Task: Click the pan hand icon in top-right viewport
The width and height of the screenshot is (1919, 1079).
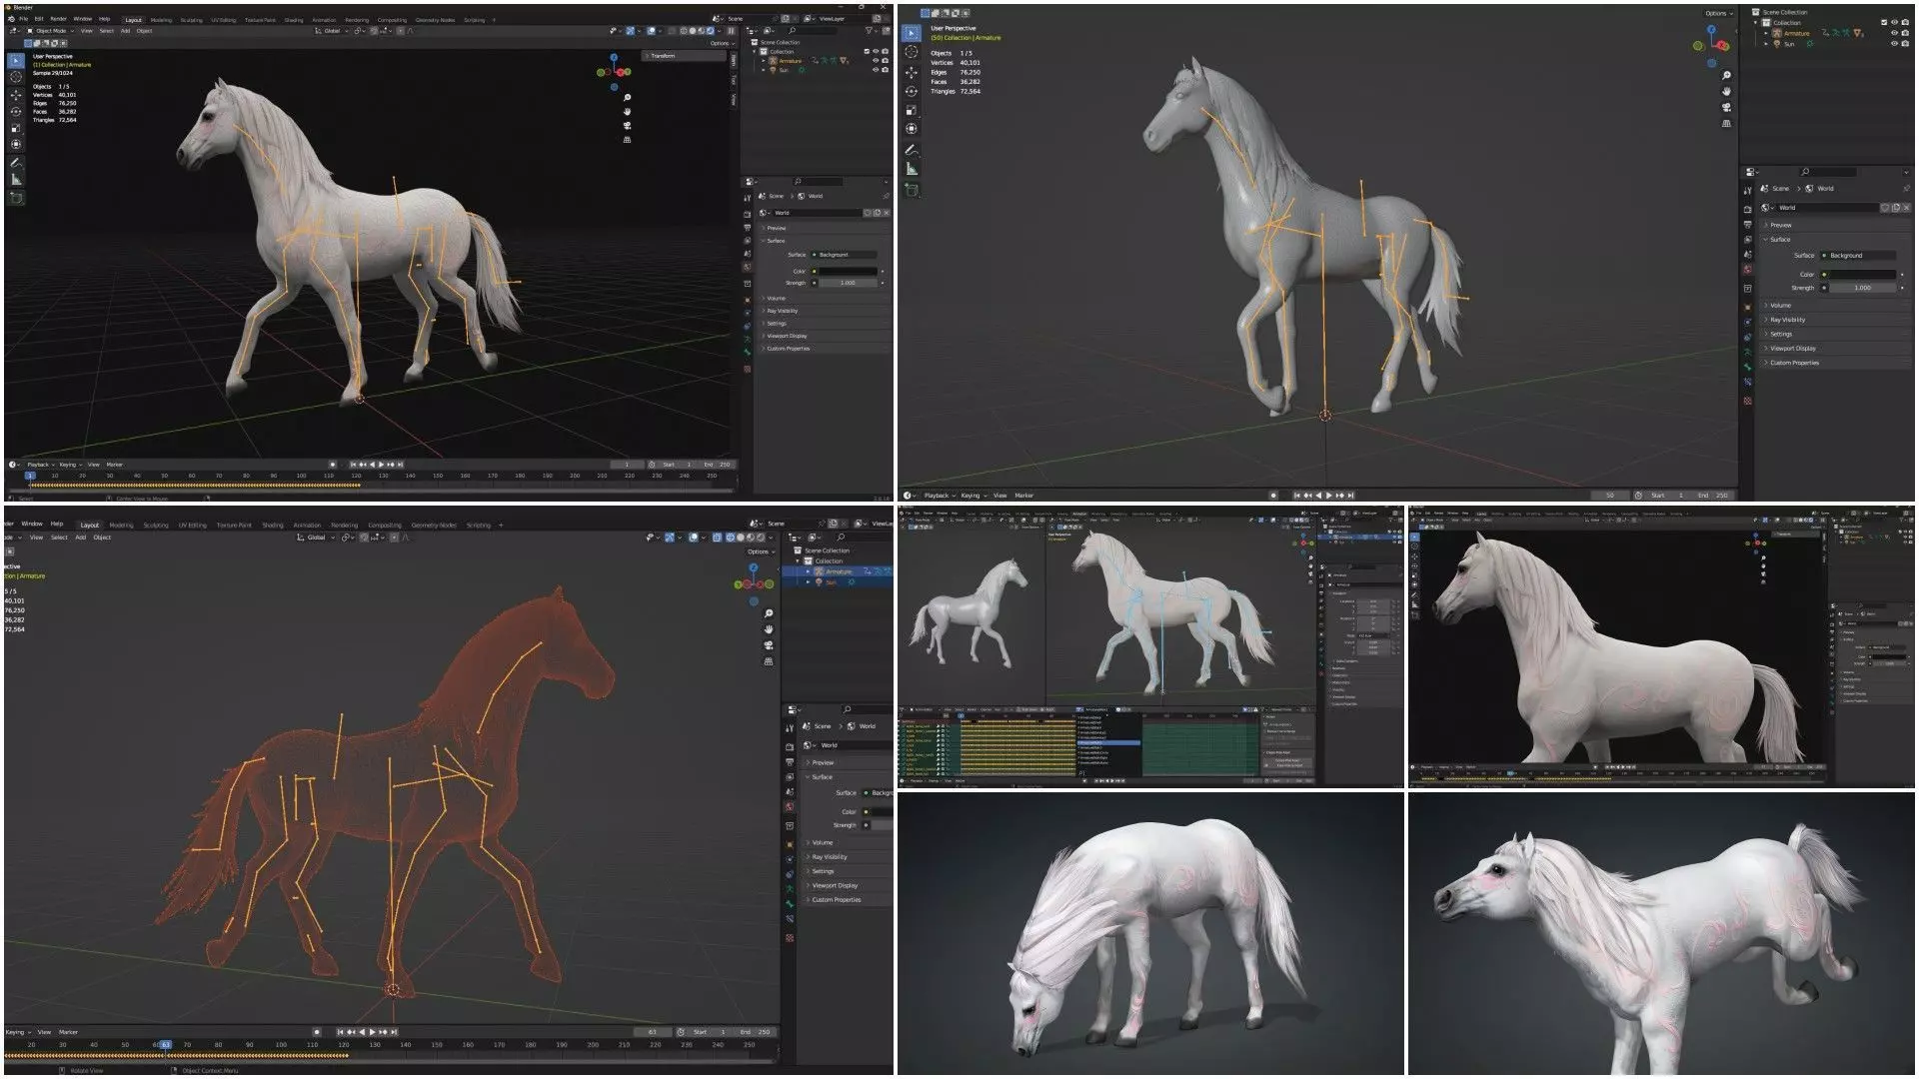Action: pos(1727,92)
